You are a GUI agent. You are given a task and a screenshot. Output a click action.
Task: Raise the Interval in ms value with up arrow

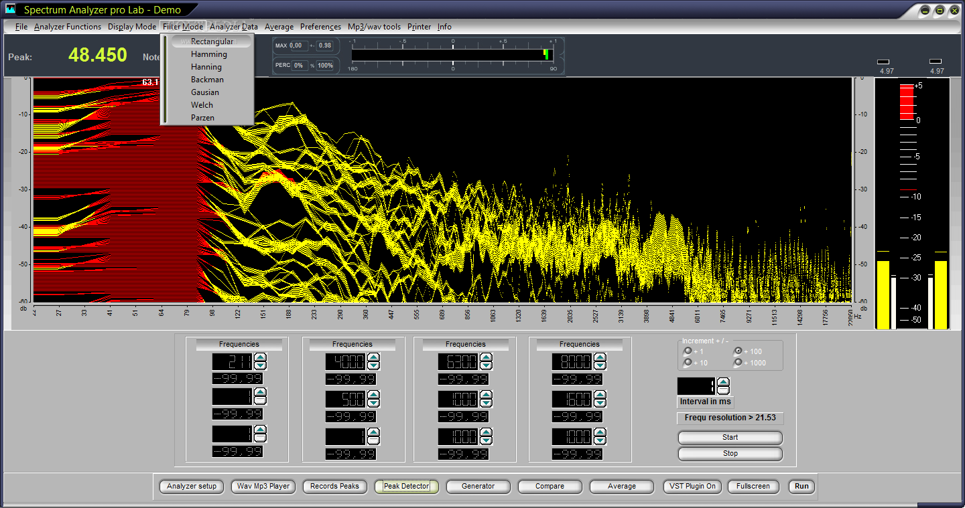(723, 382)
